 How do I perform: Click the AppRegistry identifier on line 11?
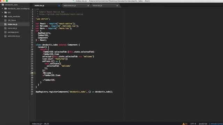(44, 33)
